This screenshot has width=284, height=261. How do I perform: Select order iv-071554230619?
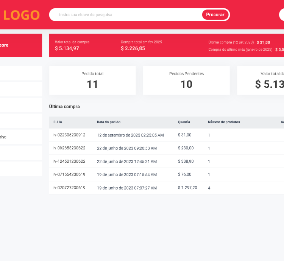pos(69,175)
